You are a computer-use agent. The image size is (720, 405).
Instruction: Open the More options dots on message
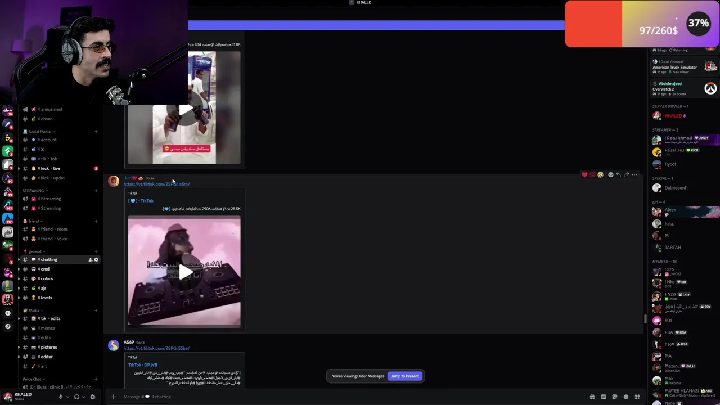click(x=634, y=175)
